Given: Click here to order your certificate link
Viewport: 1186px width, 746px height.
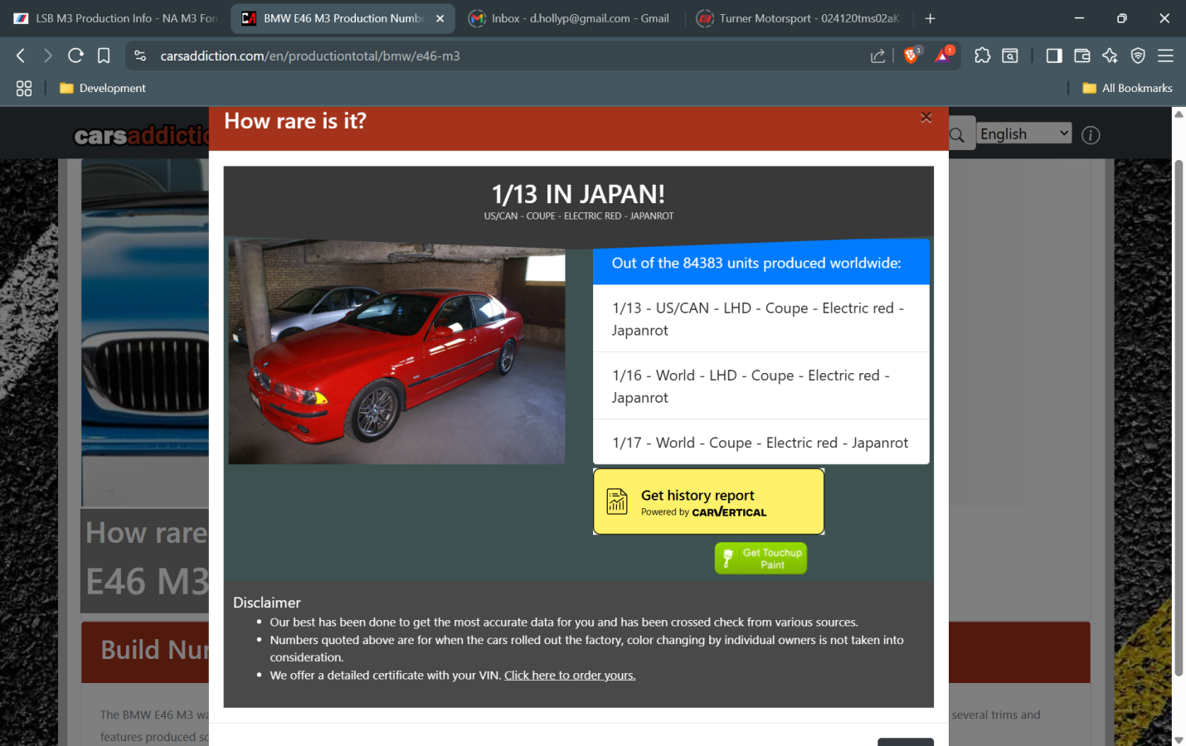Looking at the screenshot, I should (x=570, y=676).
